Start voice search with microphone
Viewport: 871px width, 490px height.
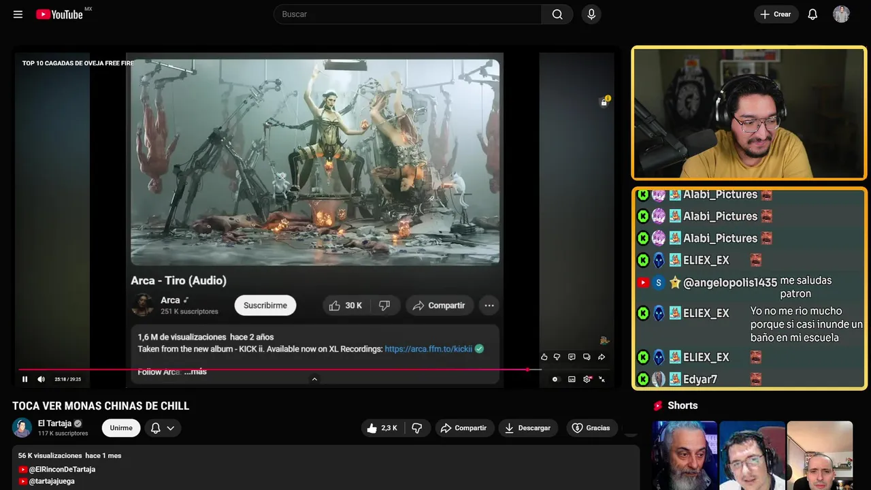pyautogui.click(x=591, y=14)
